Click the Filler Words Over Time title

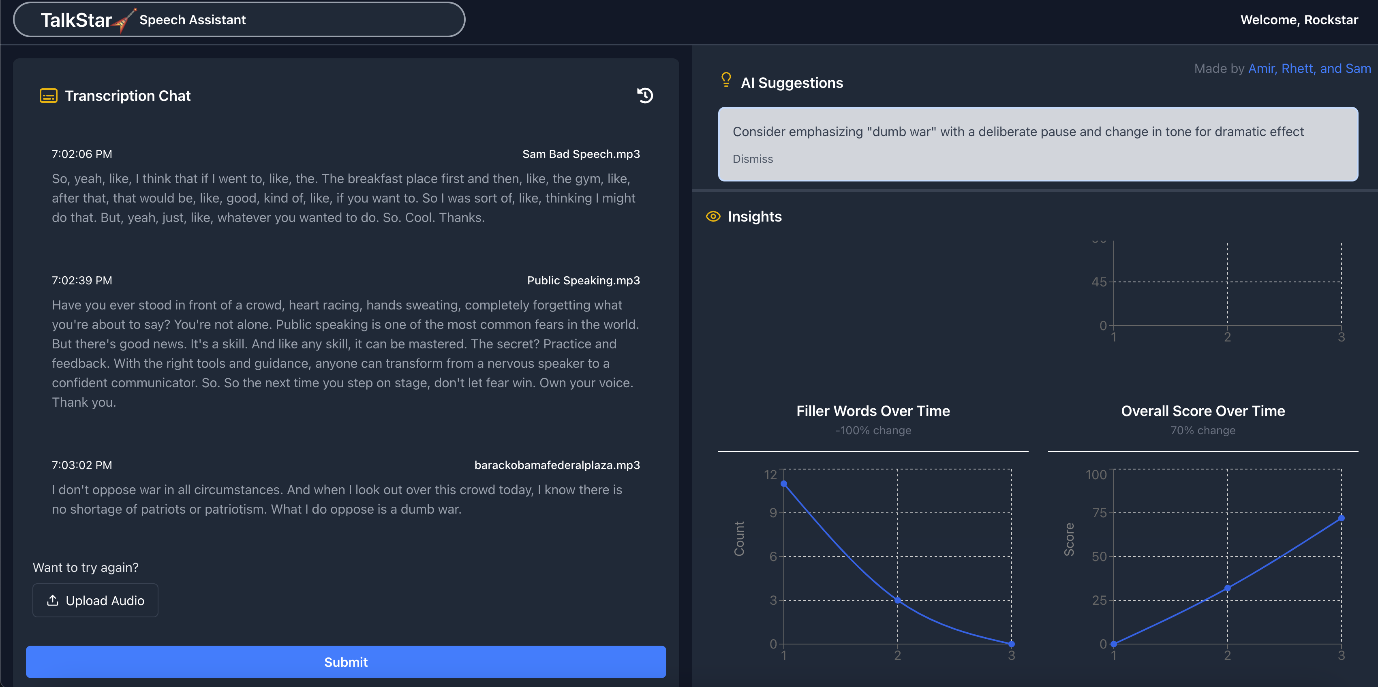coord(873,411)
